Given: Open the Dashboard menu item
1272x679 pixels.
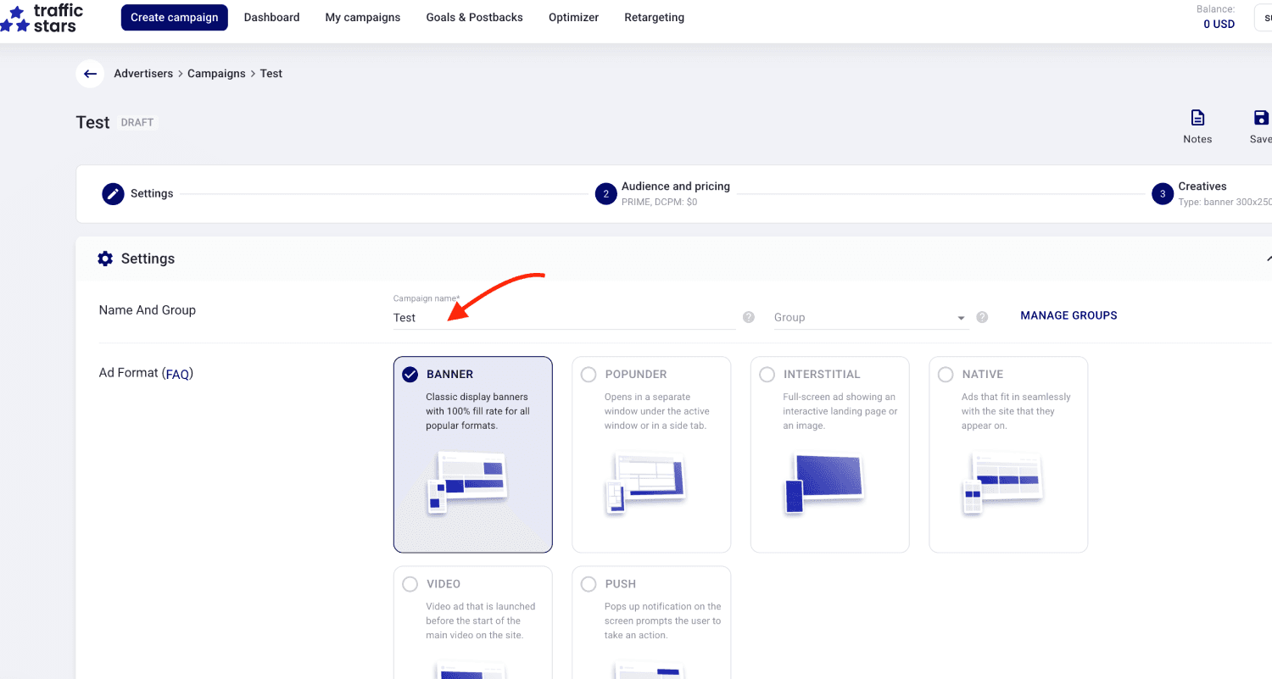Looking at the screenshot, I should pyautogui.click(x=271, y=17).
